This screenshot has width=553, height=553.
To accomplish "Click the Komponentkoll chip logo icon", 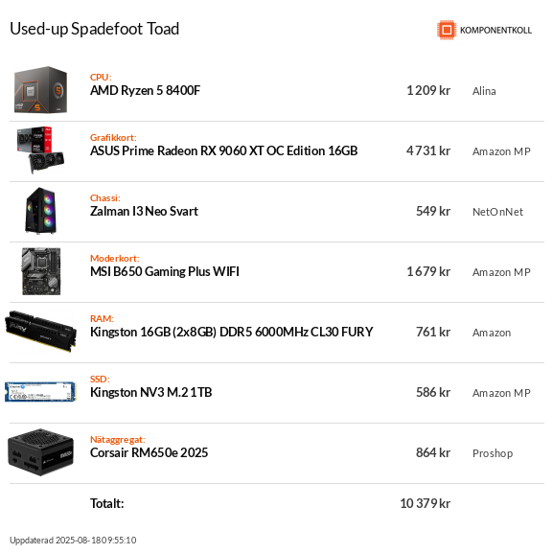I will click(x=447, y=30).
